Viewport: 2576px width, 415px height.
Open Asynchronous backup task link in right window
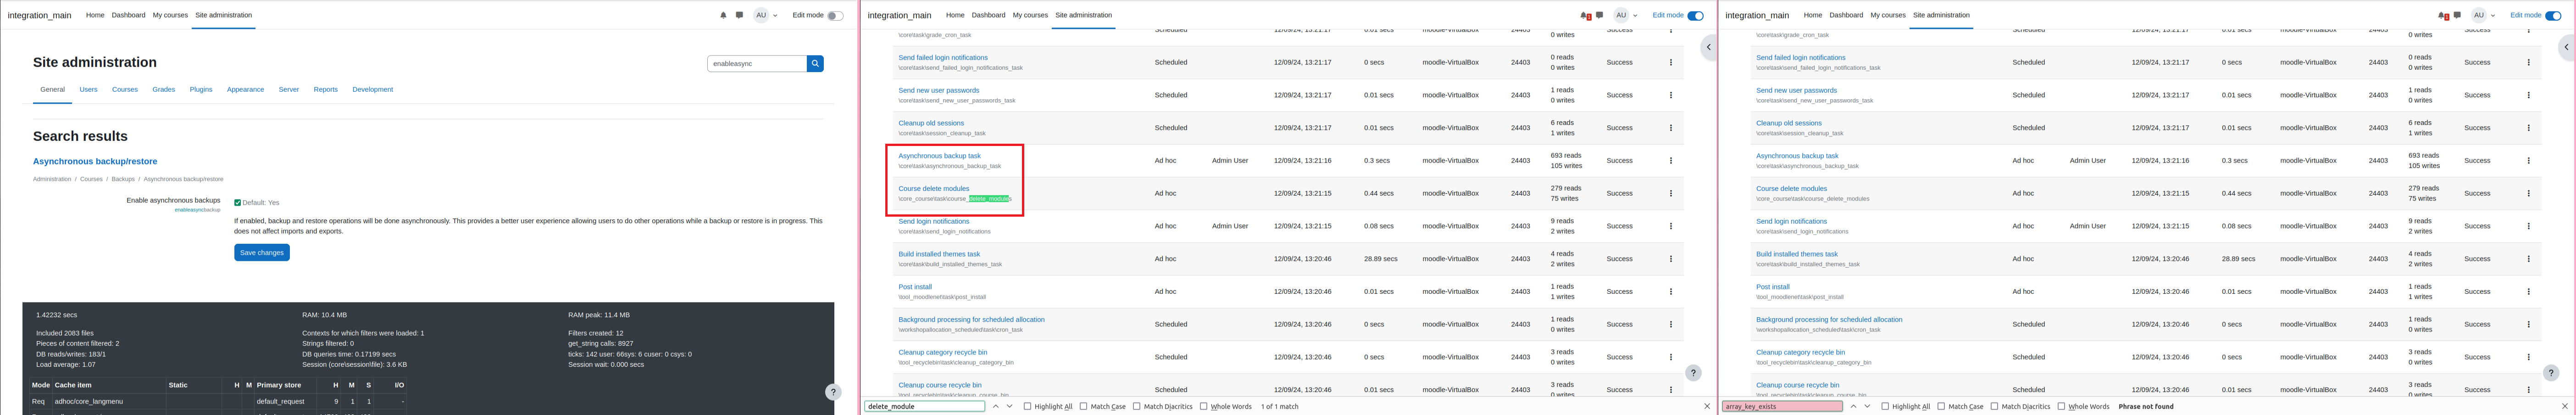[1797, 155]
